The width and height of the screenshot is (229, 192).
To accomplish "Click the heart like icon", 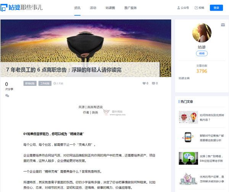I will click(144, 83).
